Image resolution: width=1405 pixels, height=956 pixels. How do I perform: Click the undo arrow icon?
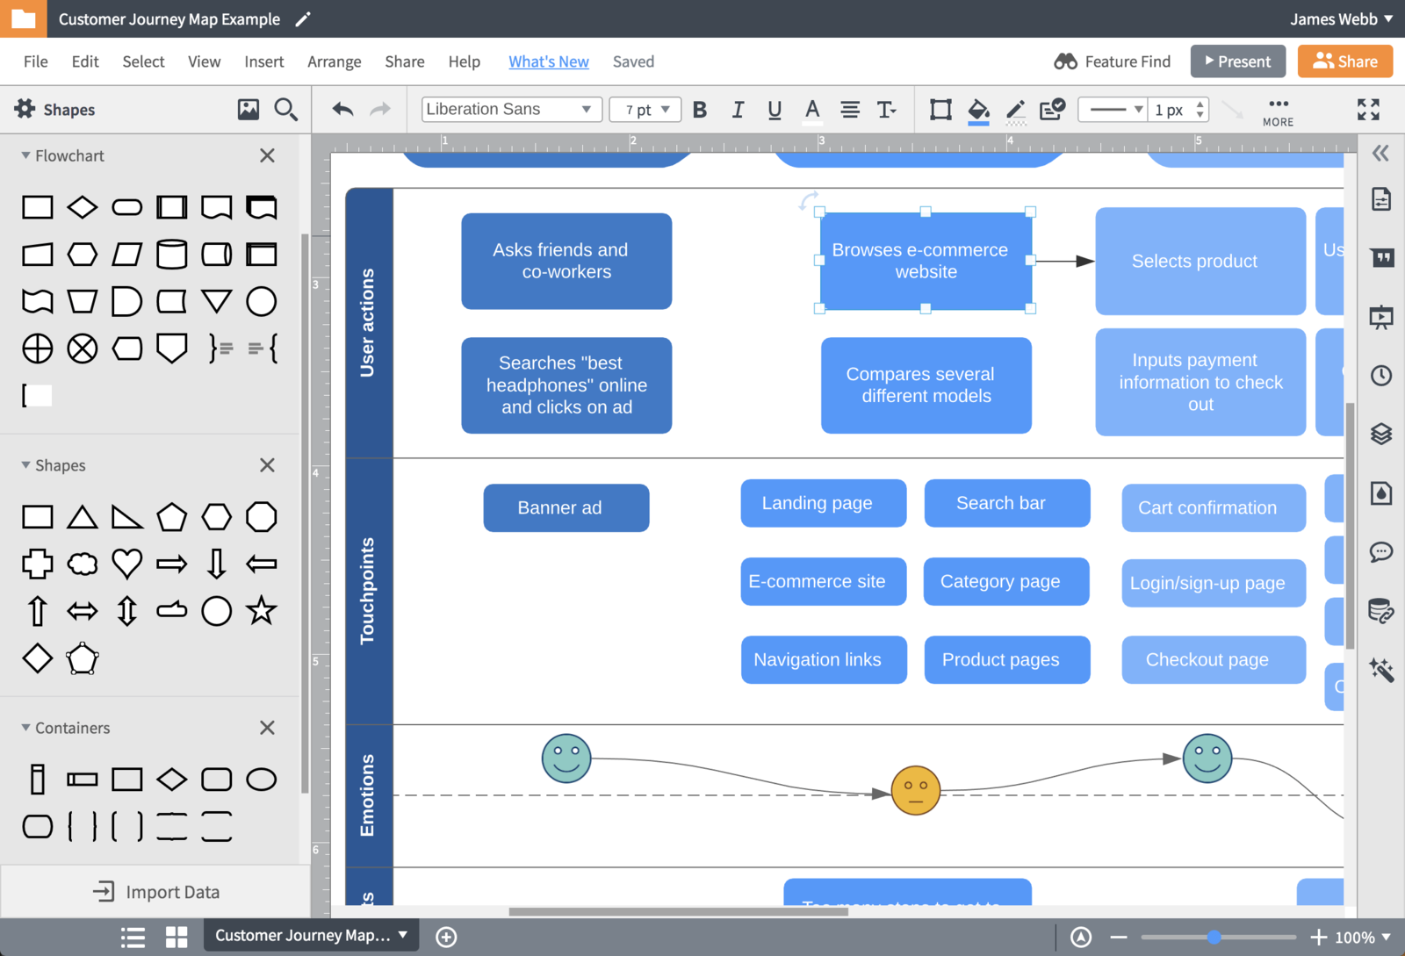tap(342, 109)
